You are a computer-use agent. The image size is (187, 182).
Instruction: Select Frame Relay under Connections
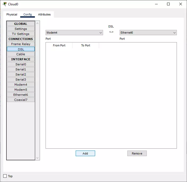pyautogui.click(x=21, y=44)
